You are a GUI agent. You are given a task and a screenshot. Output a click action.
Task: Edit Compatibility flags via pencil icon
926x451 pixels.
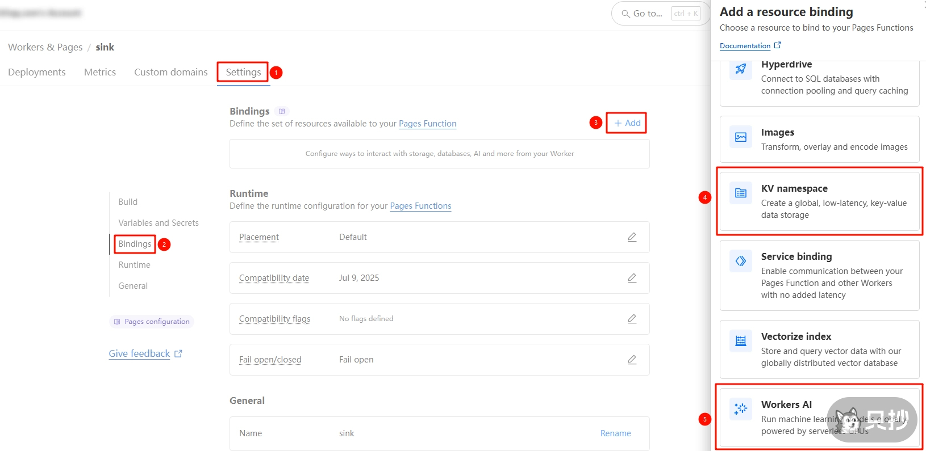click(x=632, y=319)
